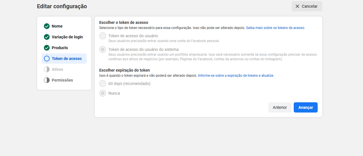Click the blue circle icon beside Token de acesso

[47, 59]
